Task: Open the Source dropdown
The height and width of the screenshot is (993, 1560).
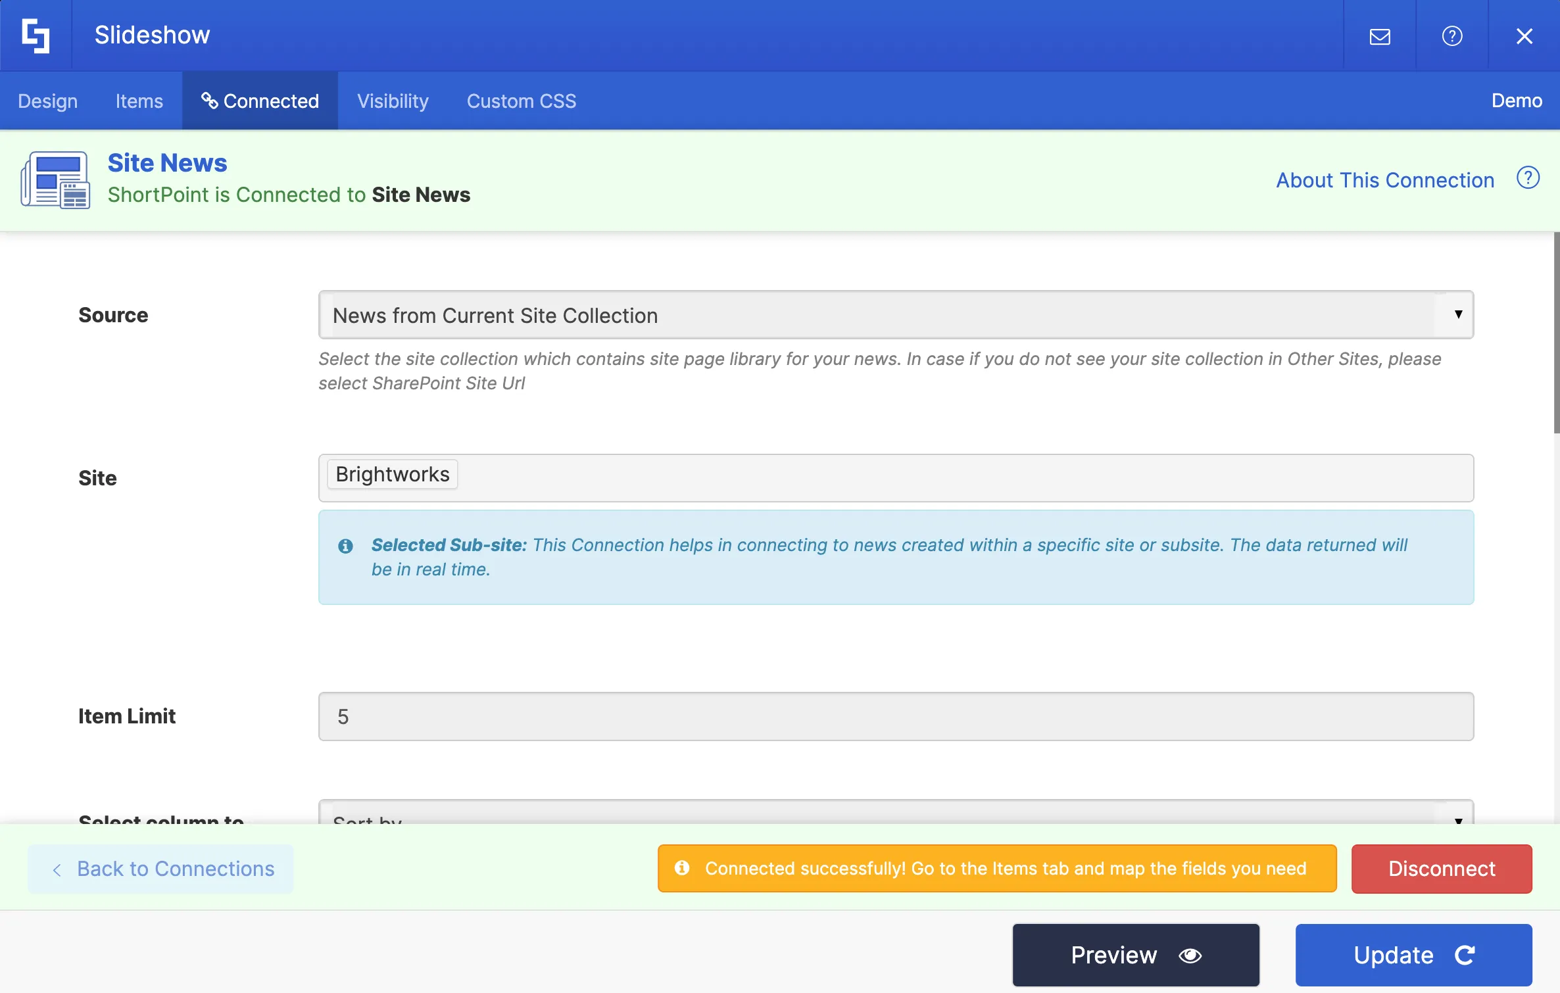Action: [x=896, y=315]
